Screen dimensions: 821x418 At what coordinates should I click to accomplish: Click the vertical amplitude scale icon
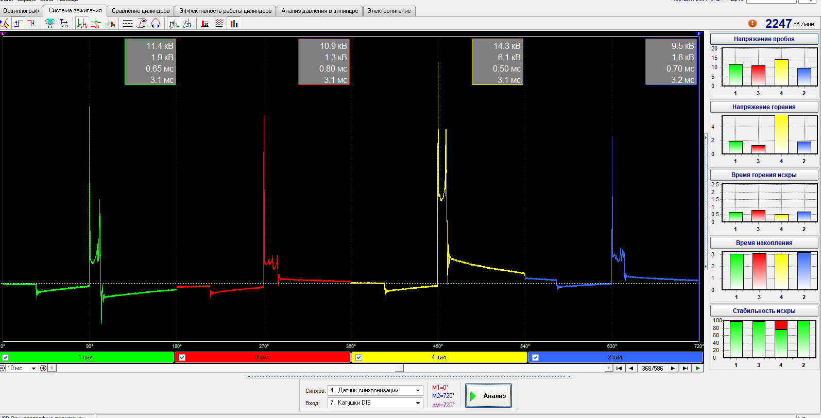coord(142,23)
